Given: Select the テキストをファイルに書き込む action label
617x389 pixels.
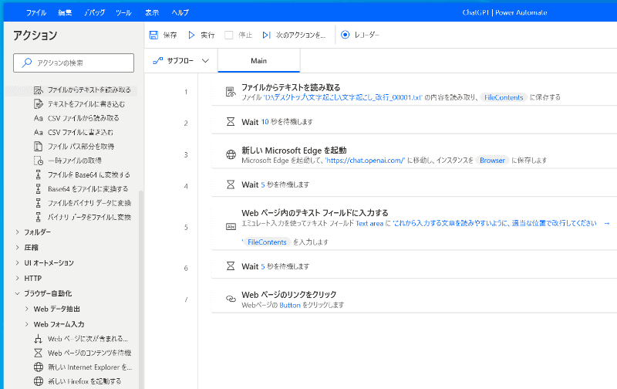Looking at the screenshot, I should [86, 104].
